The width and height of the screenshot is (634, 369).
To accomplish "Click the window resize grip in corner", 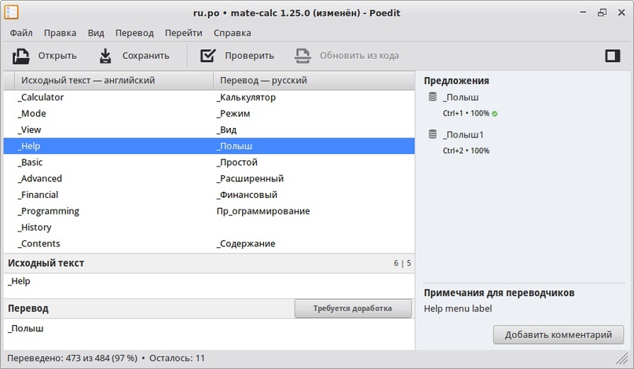I will (x=621, y=358).
